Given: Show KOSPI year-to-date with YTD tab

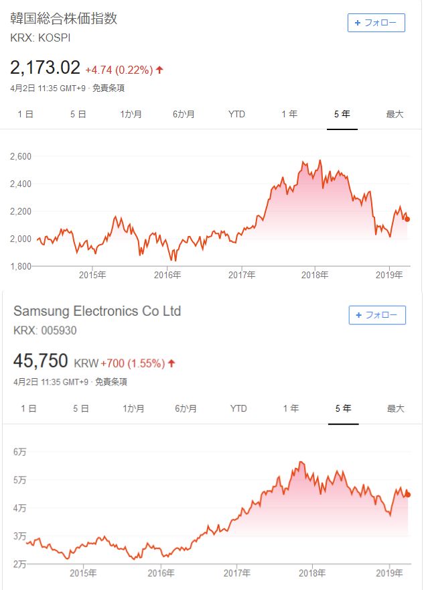Looking at the screenshot, I should tap(236, 114).
